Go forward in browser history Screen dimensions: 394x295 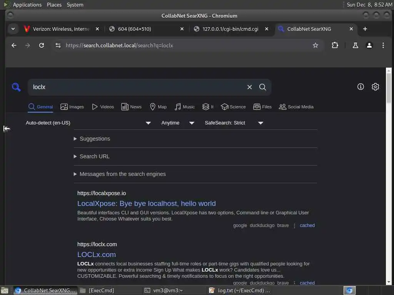(x=28, y=45)
